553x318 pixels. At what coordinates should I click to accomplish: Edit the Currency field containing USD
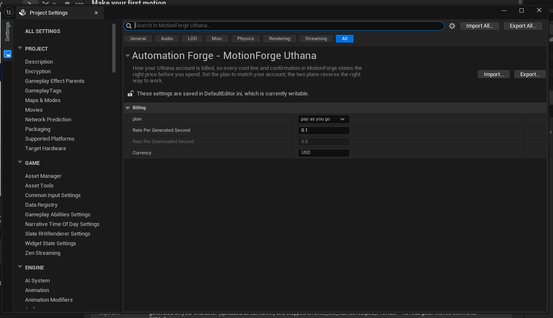(324, 153)
